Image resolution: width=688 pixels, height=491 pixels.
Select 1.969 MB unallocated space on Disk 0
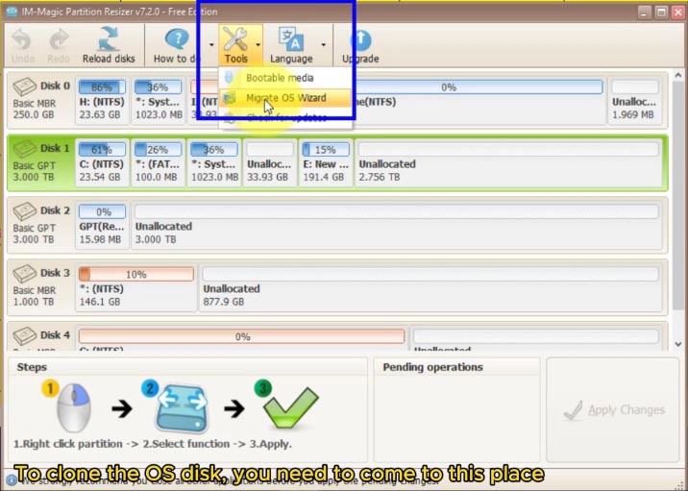(x=635, y=101)
